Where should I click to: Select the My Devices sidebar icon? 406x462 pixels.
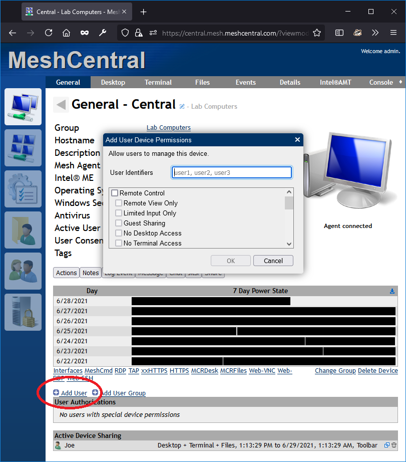pyautogui.click(x=23, y=106)
